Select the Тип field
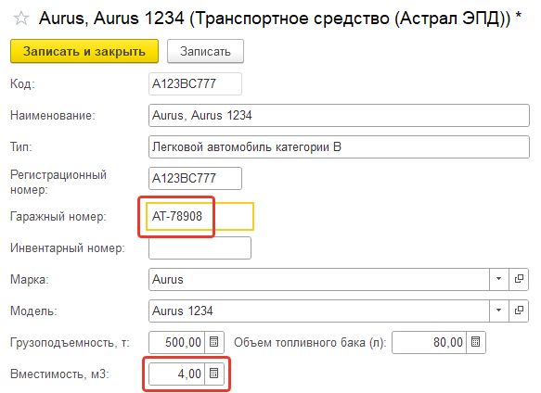The image size is (541, 393). click(x=339, y=147)
